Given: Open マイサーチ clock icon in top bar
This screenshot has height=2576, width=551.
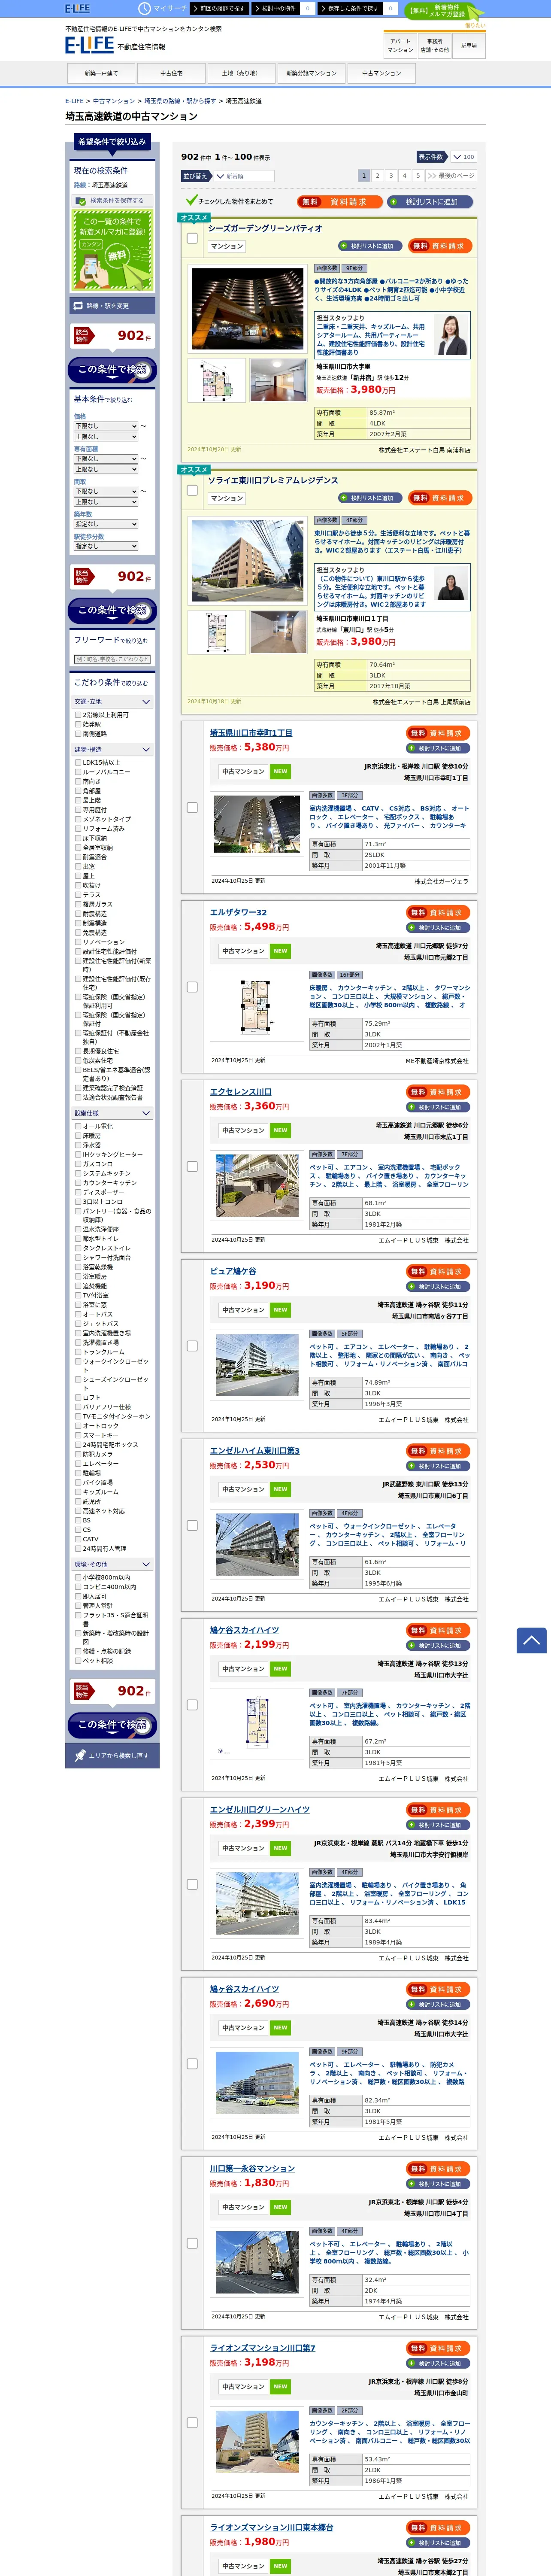Looking at the screenshot, I should point(145,8).
